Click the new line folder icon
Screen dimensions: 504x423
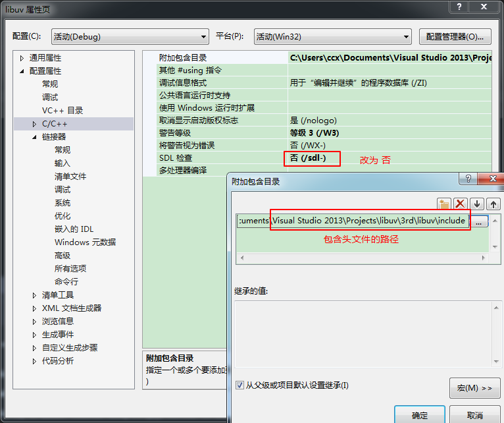click(x=444, y=204)
